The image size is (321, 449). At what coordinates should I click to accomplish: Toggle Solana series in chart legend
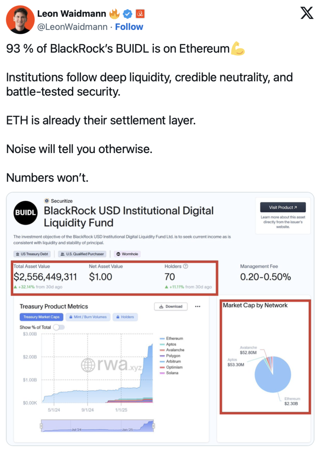coord(169,373)
